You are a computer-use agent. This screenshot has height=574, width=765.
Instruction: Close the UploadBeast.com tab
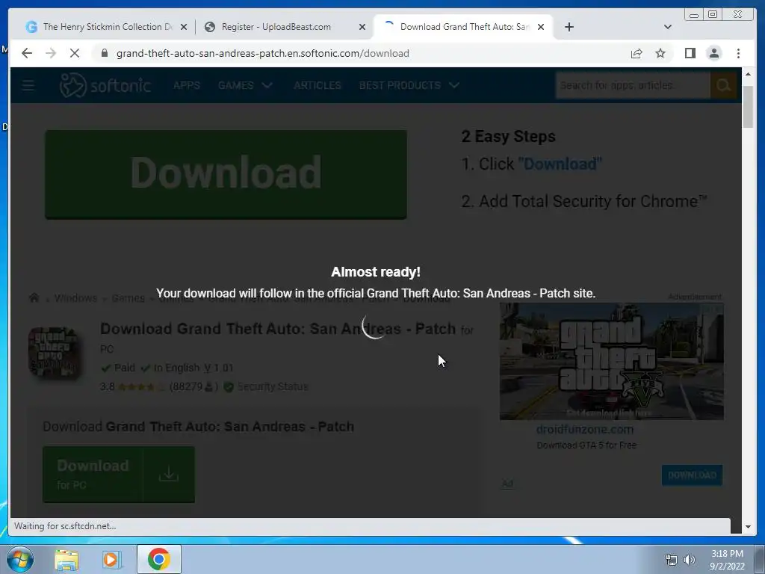point(362,27)
